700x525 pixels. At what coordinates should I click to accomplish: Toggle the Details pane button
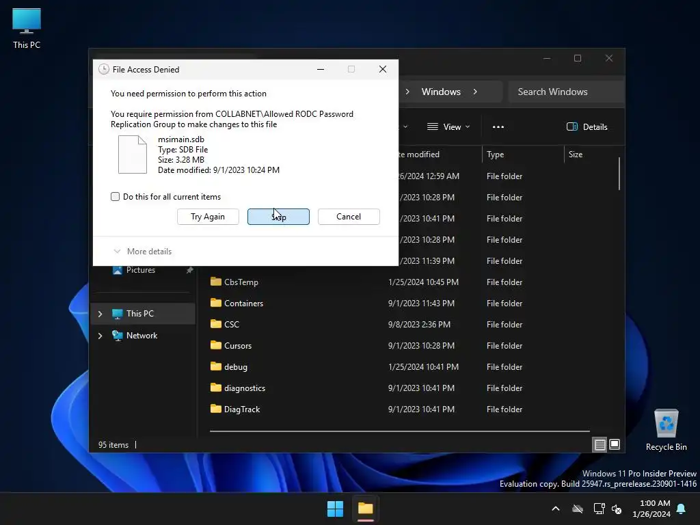pyautogui.click(x=587, y=126)
